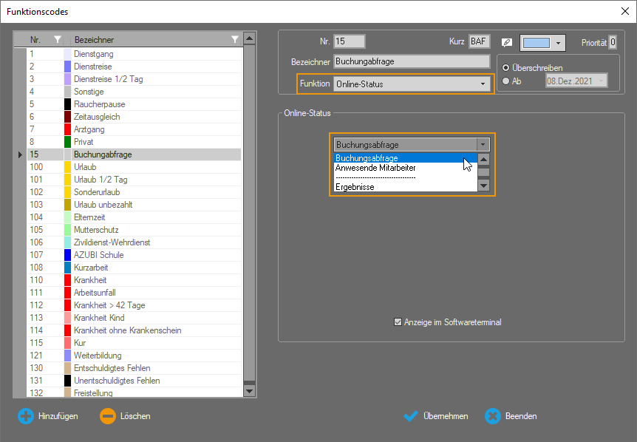
Task: Toggle the Anzeige im Softwareterminal checkbox
Action: [x=398, y=322]
